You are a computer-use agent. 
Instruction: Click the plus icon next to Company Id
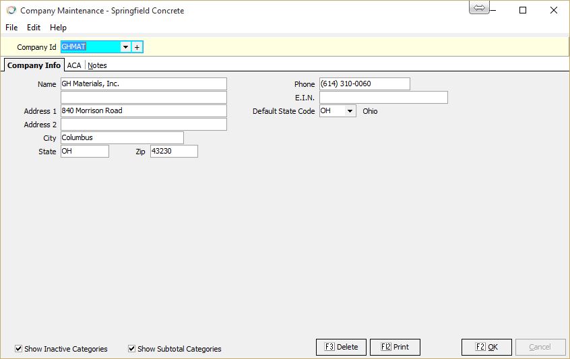(x=137, y=47)
